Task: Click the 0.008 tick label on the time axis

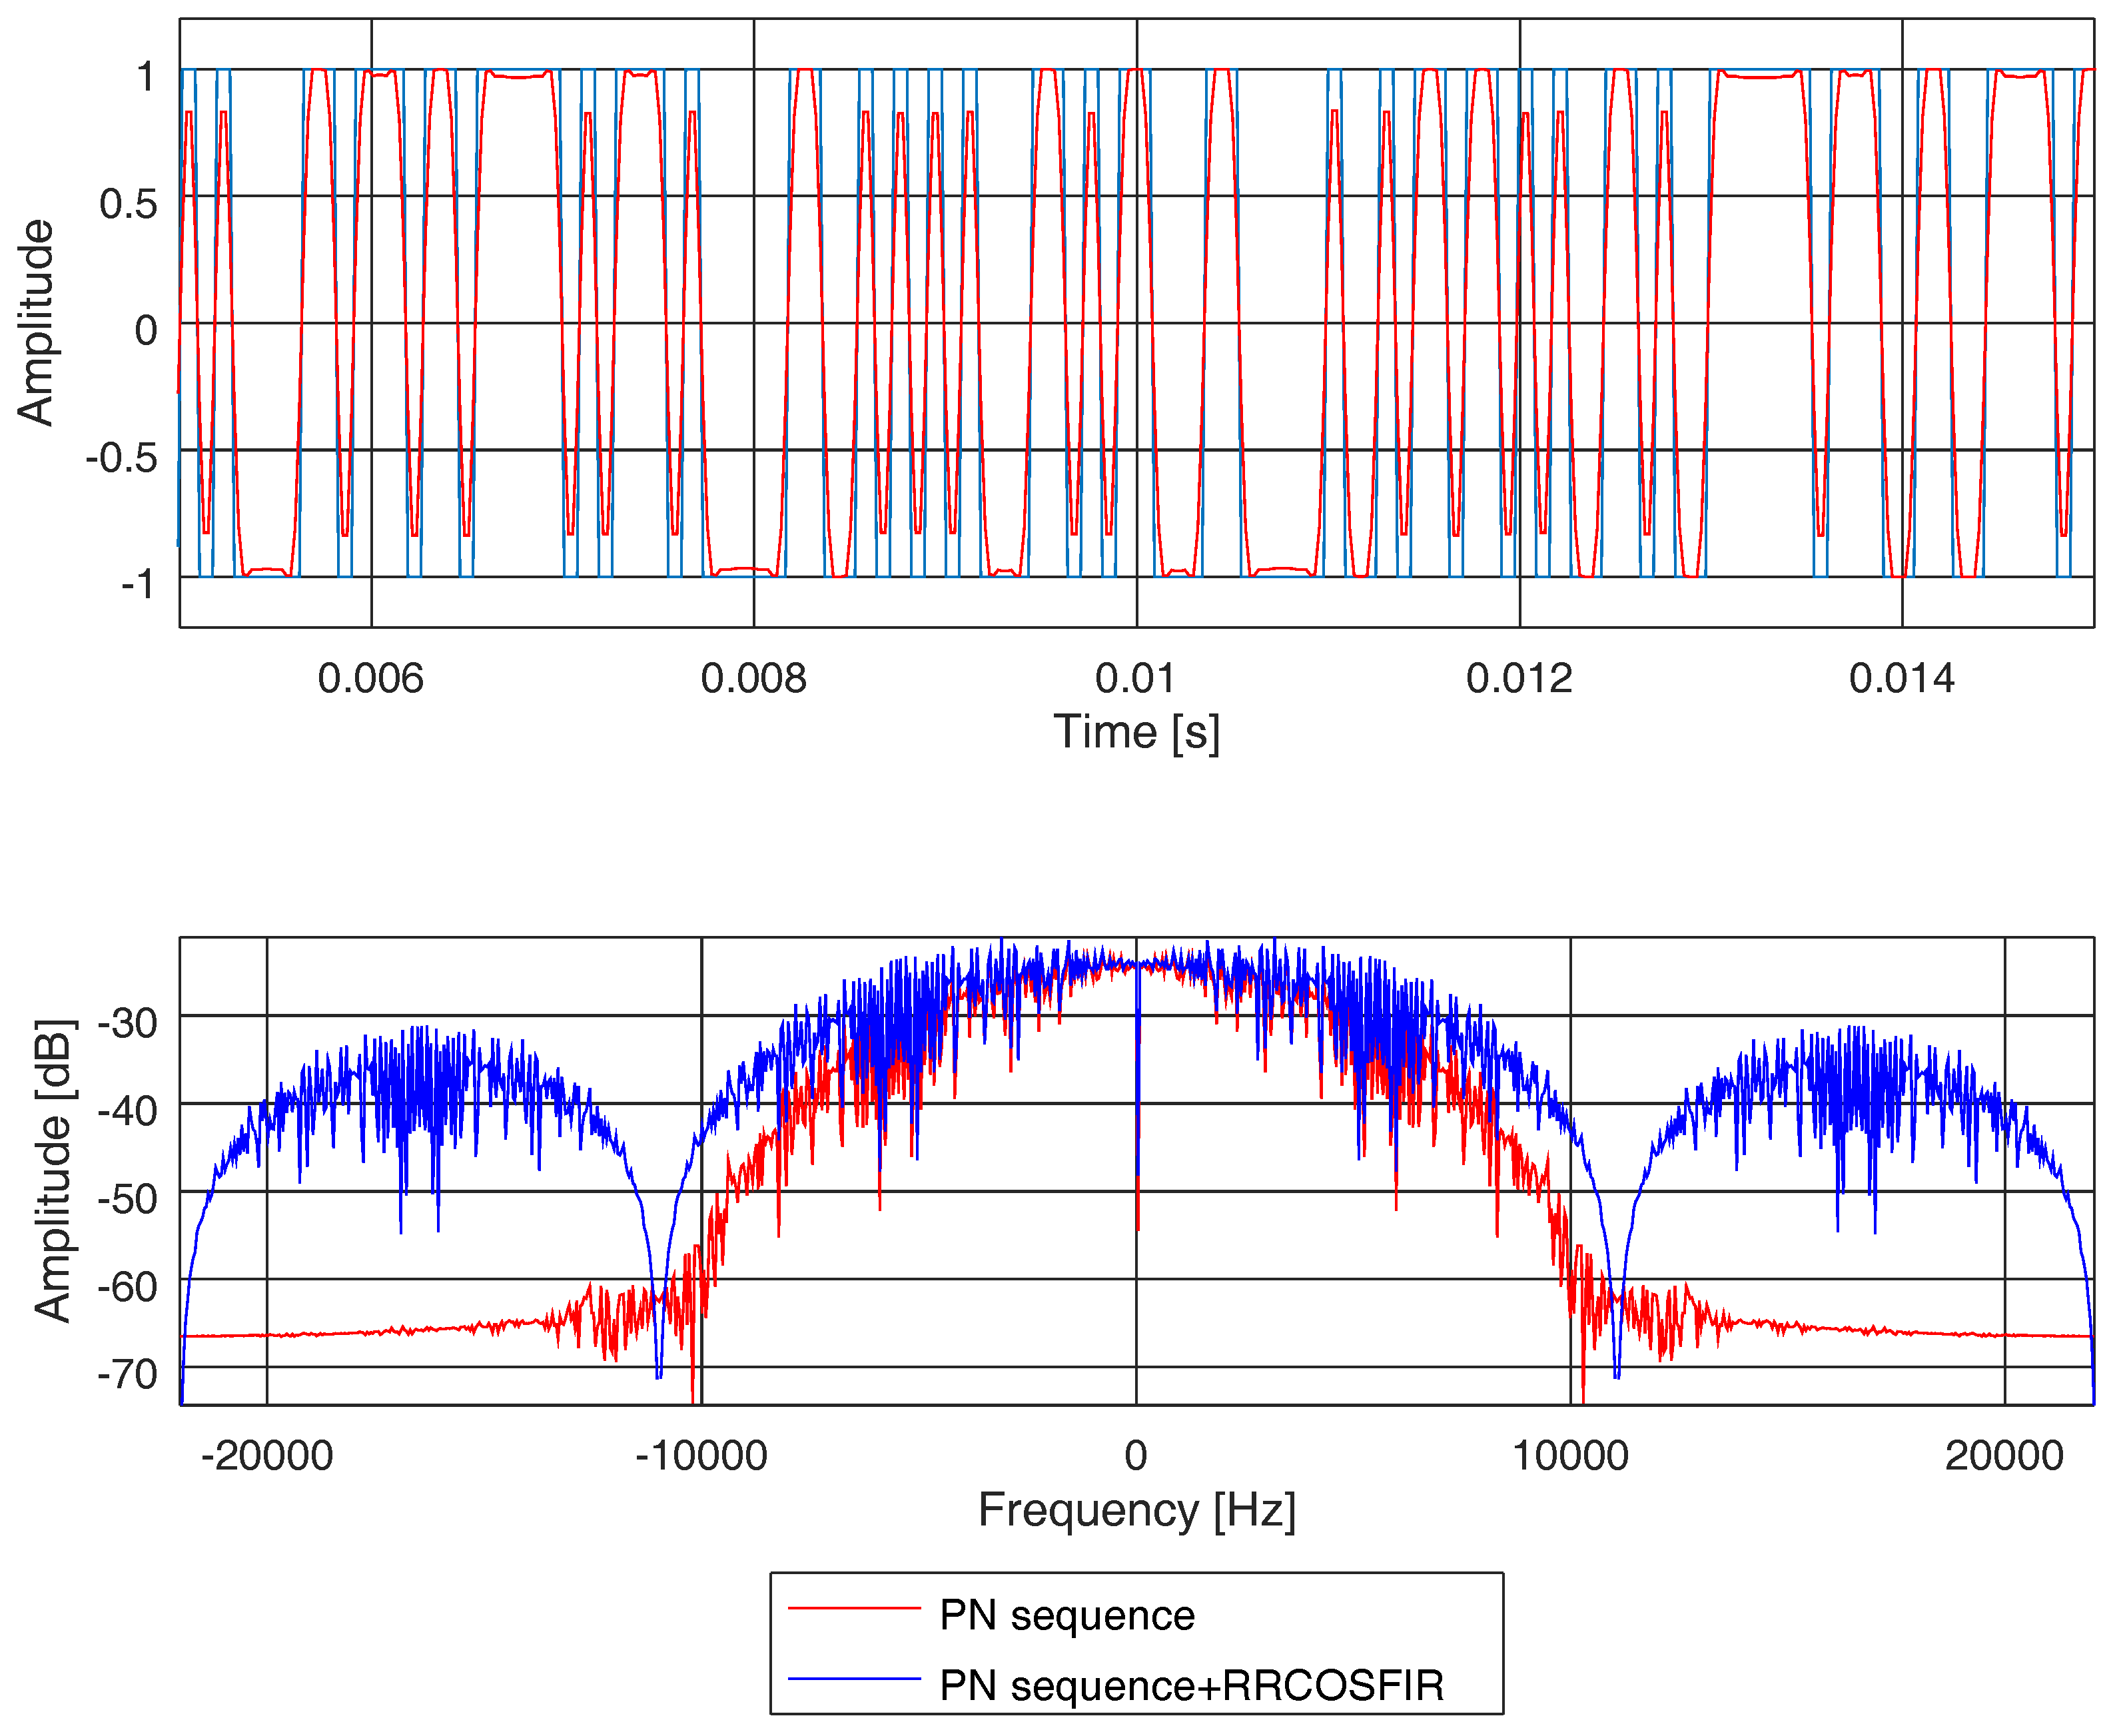Action: [x=753, y=679]
